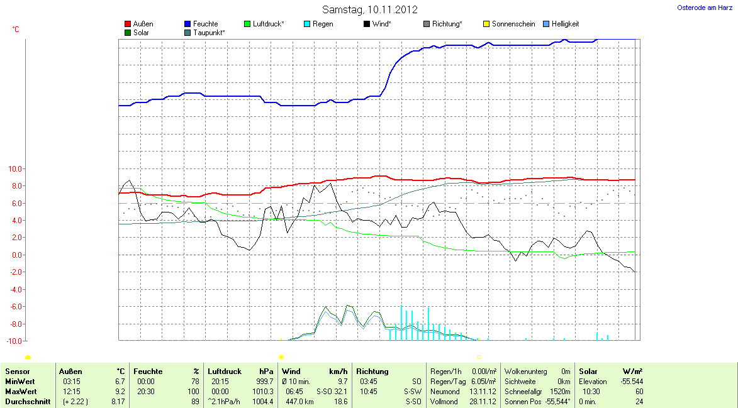Image resolution: width=738 pixels, height=408 pixels.
Task: Click the cyan Regen legend swatch
Action: pyautogui.click(x=307, y=24)
